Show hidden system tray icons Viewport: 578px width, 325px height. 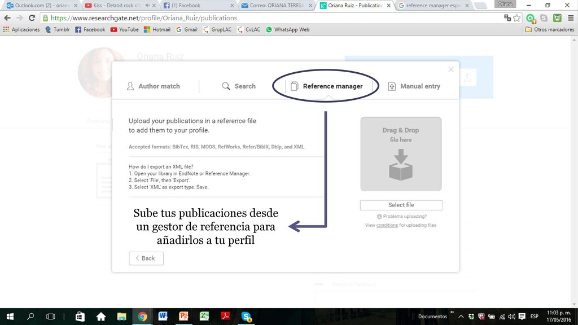pos(461,316)
